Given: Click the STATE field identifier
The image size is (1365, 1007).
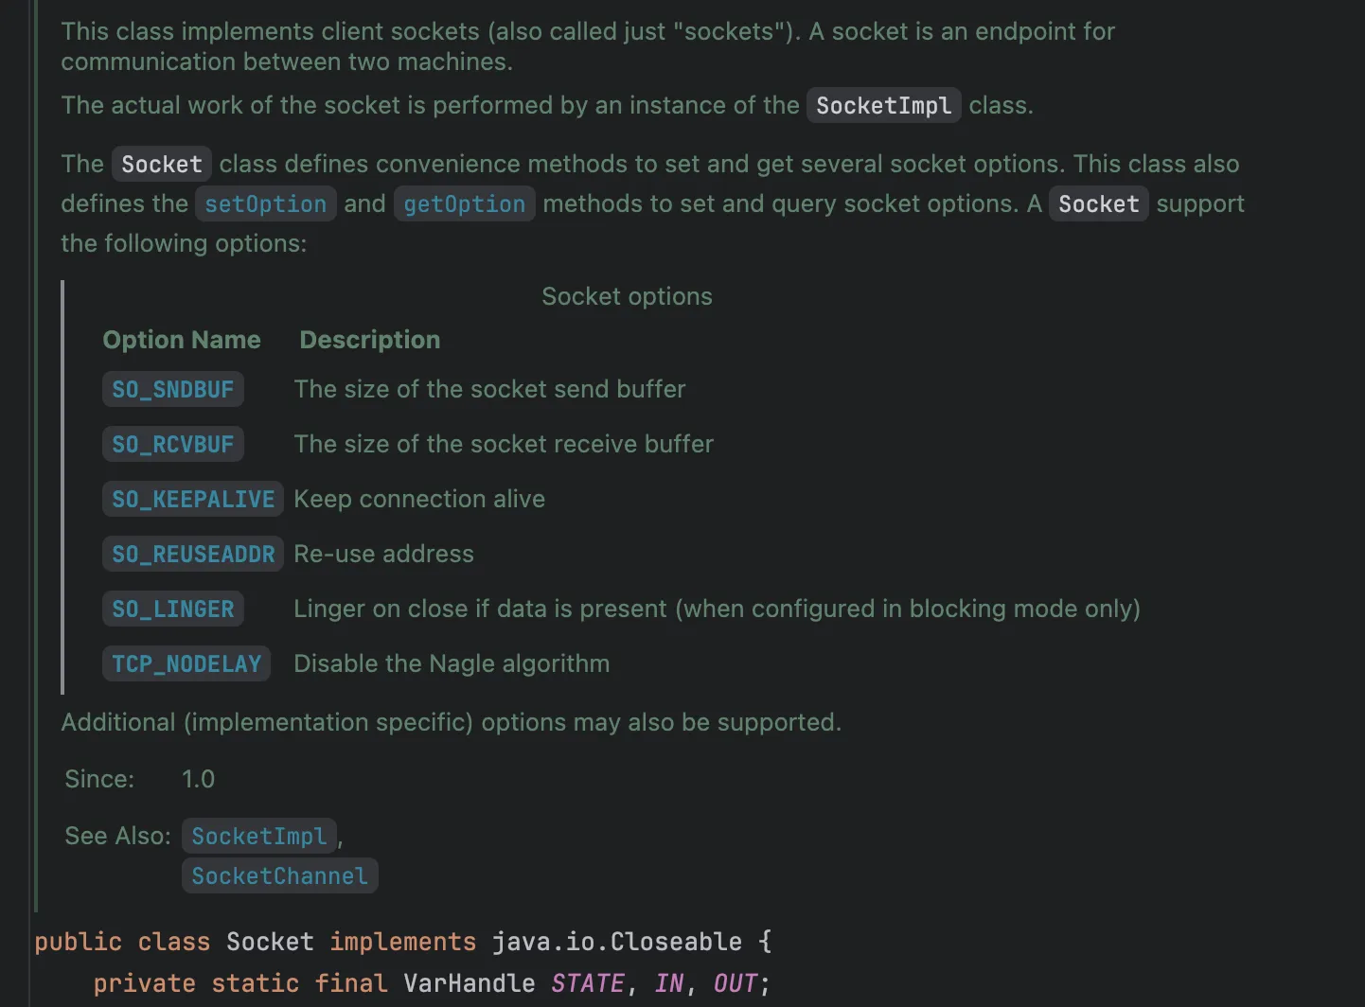Looking at the screenshot, I should 587,983.
